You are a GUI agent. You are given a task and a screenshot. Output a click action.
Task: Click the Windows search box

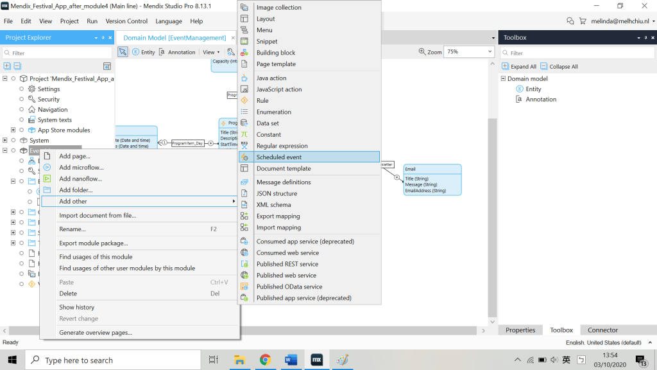click(114, 360)
